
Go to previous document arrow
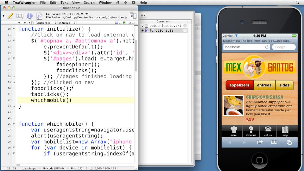[x=19, y=23]
